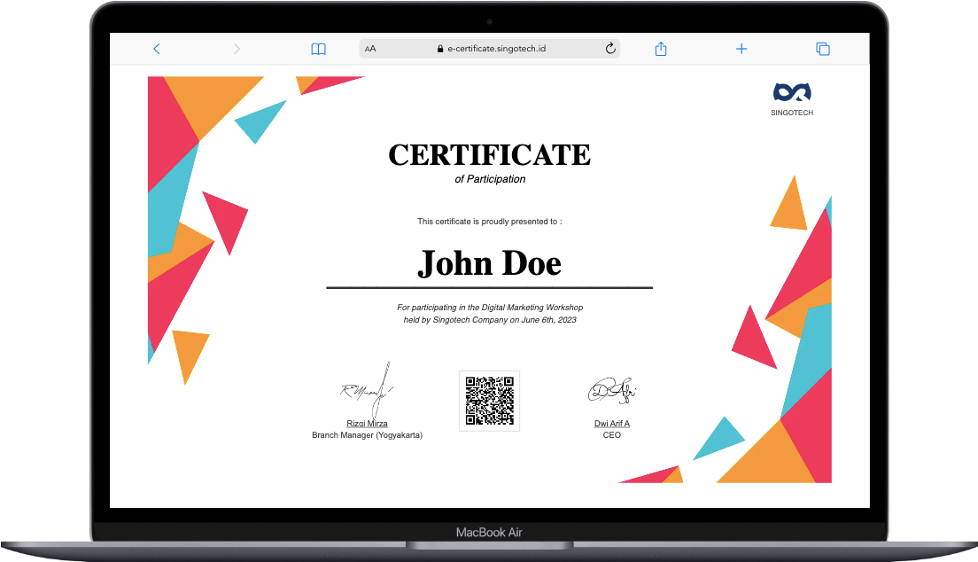Click the Branch Manager's handwritten signature
The height and width of the screenshot is (562, 978).
tap(368, 387)
